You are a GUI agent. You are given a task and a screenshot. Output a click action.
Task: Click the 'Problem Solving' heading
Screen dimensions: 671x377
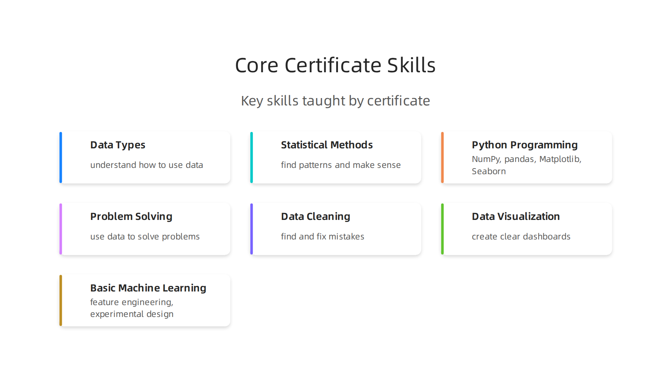131,216
